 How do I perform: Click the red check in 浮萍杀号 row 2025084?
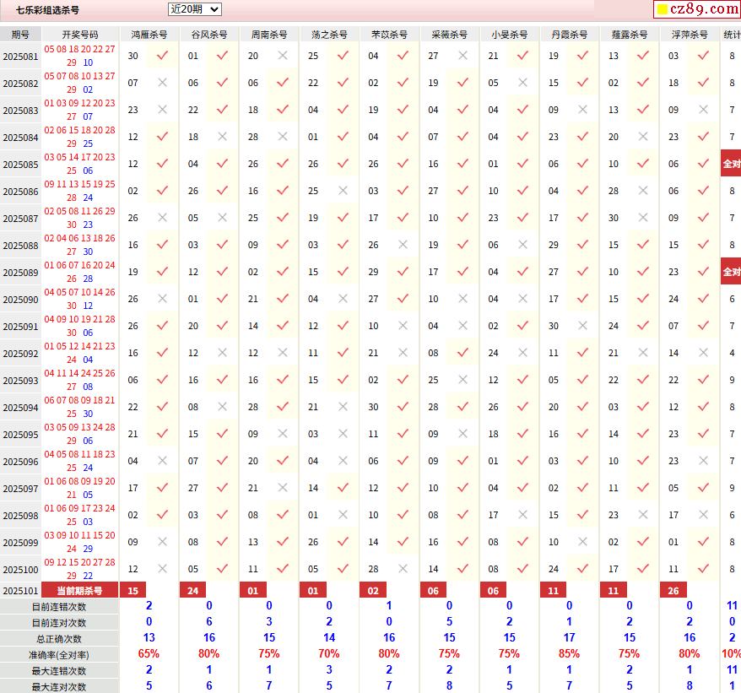[x=703, y=136]
